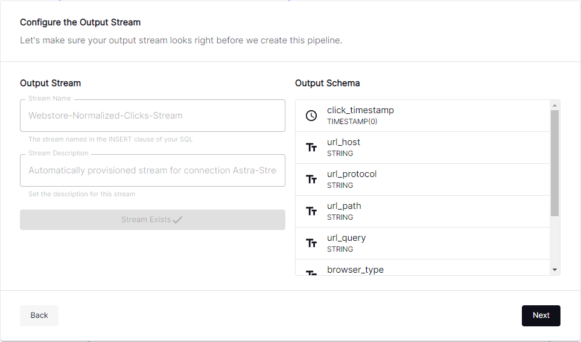The width and height of the screenshot is (581, 342).
Task: Select the browser_type field label
Action: click(355, 270)
